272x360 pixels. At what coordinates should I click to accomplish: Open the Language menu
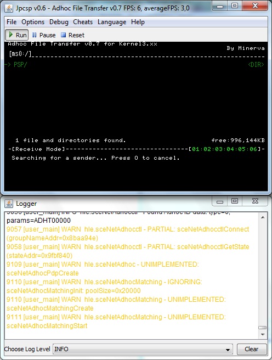pos(112,22)
